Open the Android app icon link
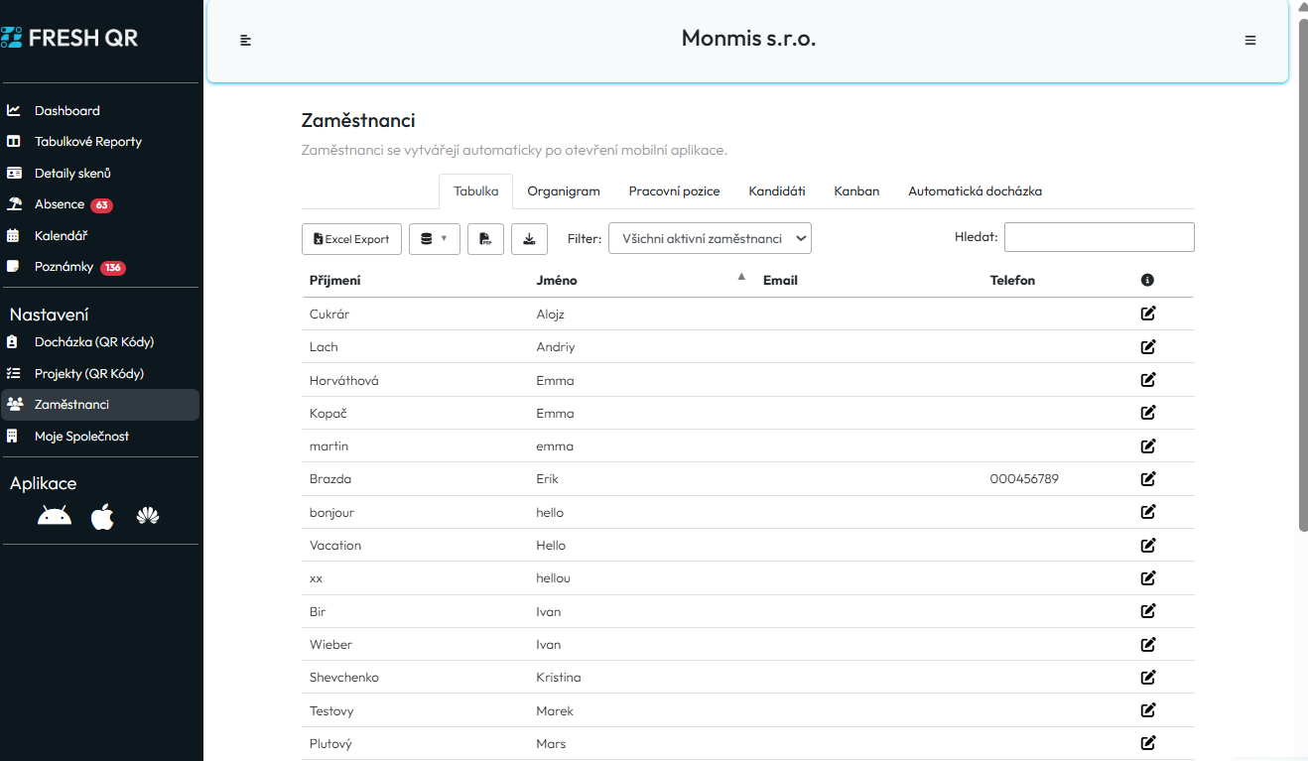Viewport: 1308px width, 761px height. (x=55, y=516)
